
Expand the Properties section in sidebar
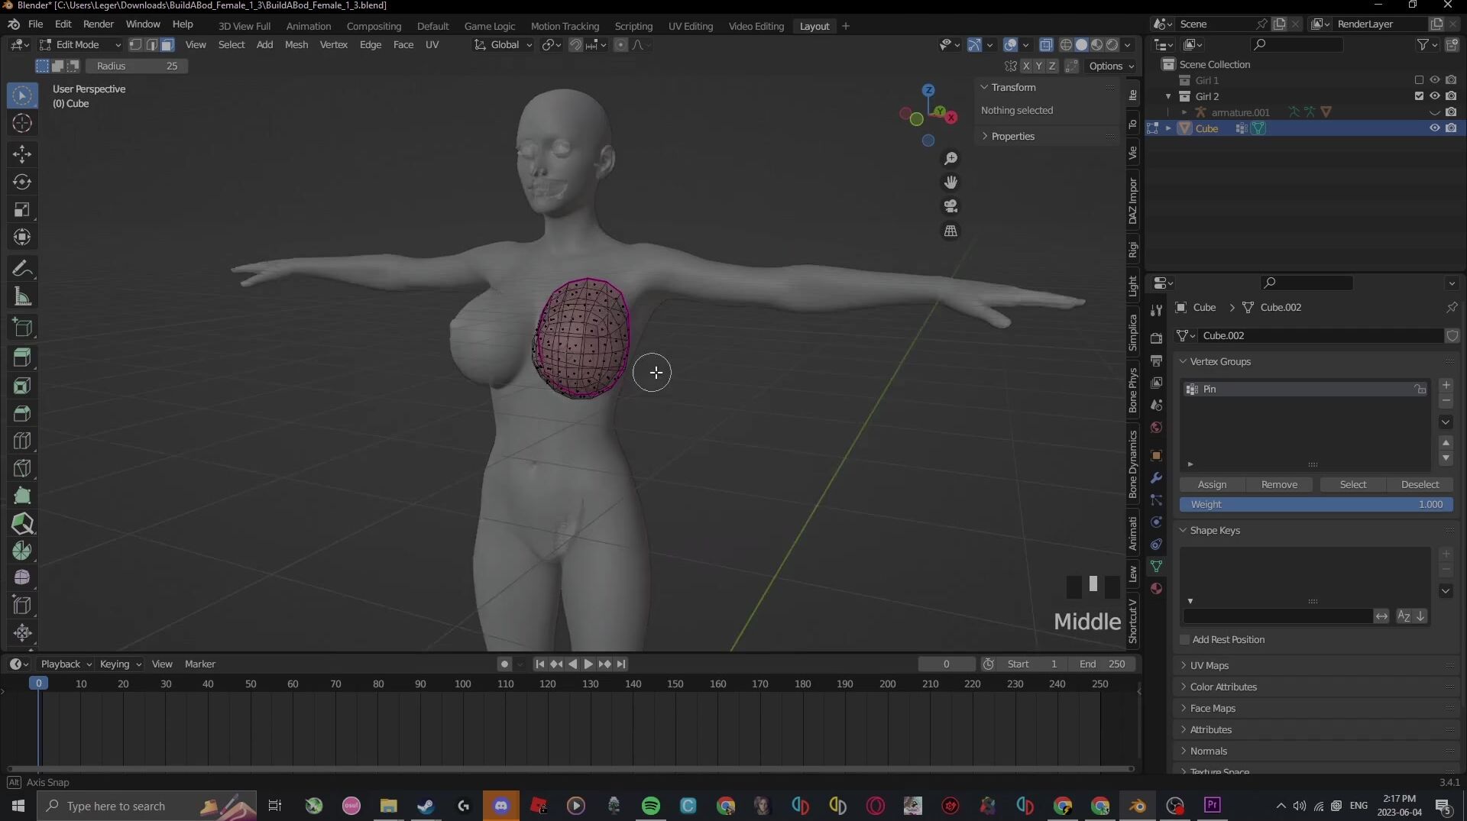tap(1012, 137)
